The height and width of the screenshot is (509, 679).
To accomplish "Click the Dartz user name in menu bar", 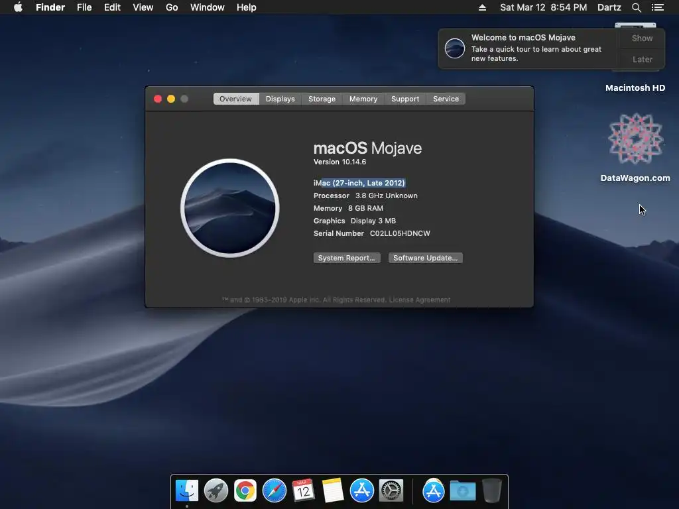I will coord(609,7).
